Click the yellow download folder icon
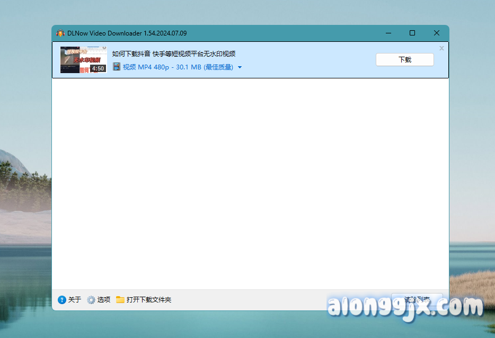 [x=120, y=300]
